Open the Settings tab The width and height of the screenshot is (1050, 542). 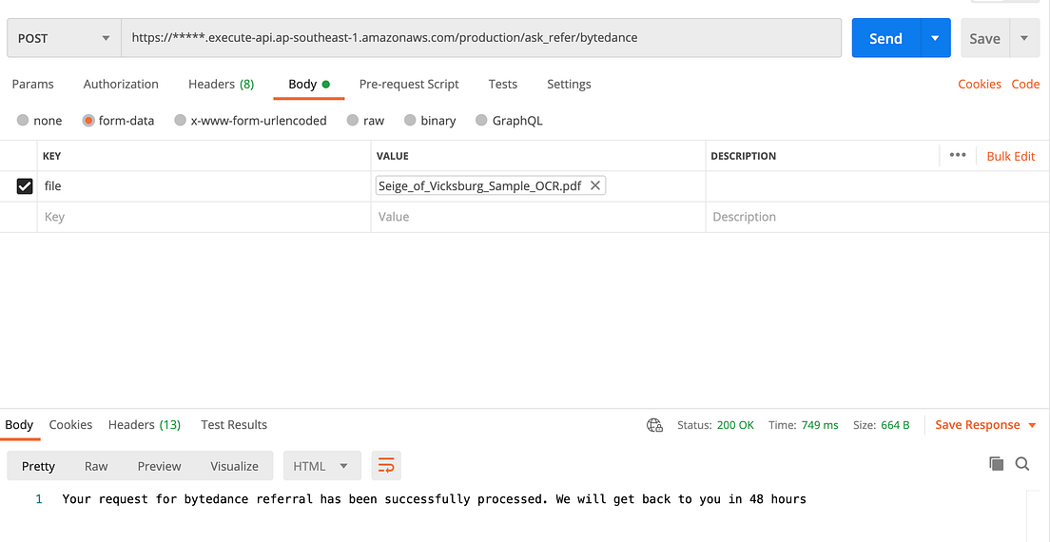pos(569,85)
